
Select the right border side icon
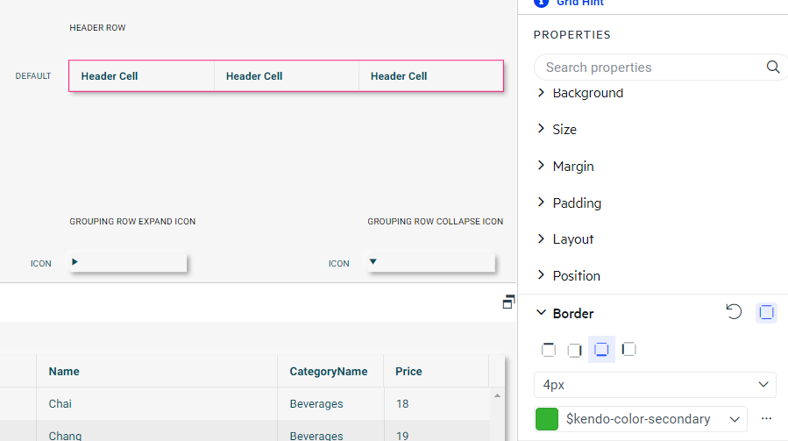coord(575,350)
